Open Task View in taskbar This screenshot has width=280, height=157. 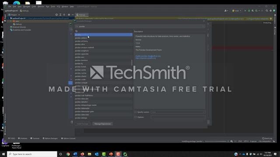[60, 154]
